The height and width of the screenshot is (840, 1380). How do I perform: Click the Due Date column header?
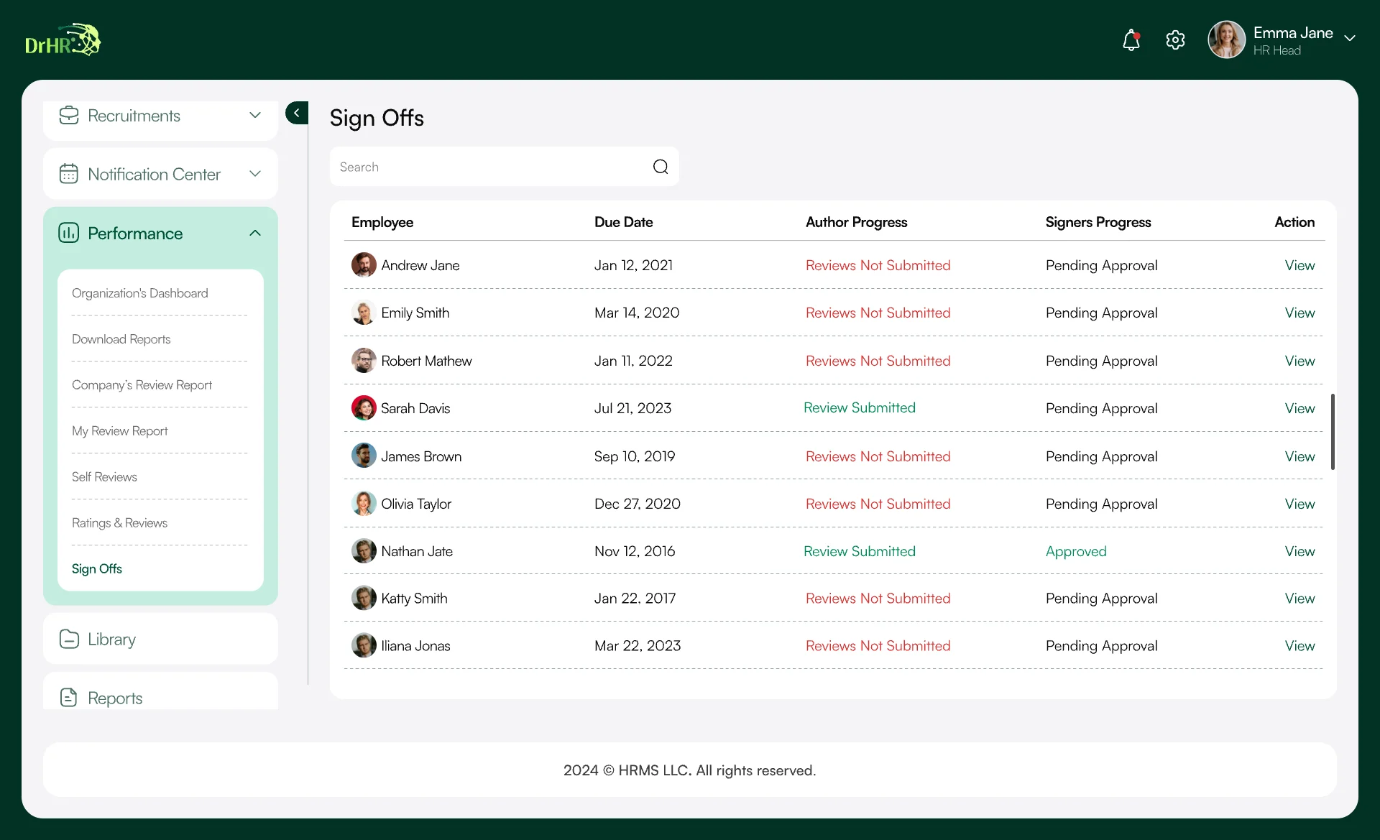pyautogui.click(x=624, y=222)
